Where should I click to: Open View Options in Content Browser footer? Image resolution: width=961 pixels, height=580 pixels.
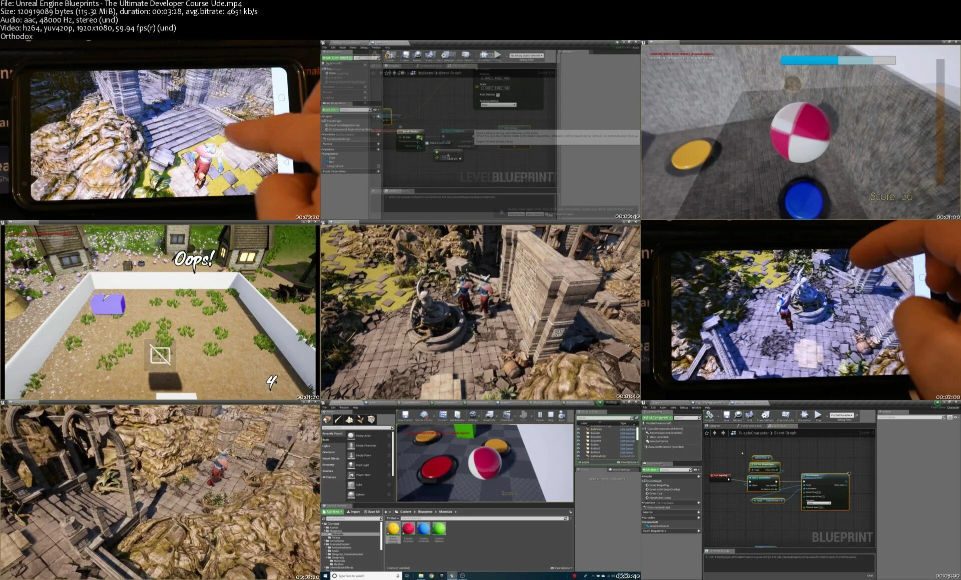coord(562,568)
